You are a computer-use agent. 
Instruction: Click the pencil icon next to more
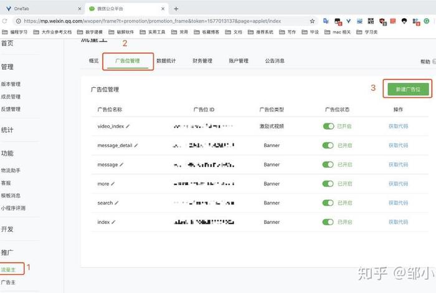pyautogui.click(x=113, y=184)
